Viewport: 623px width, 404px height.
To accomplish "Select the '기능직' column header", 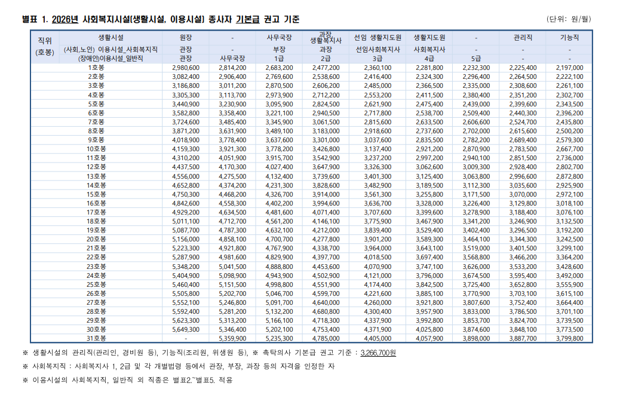I will 569,38.
